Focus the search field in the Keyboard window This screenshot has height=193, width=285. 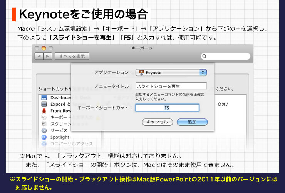225,56
